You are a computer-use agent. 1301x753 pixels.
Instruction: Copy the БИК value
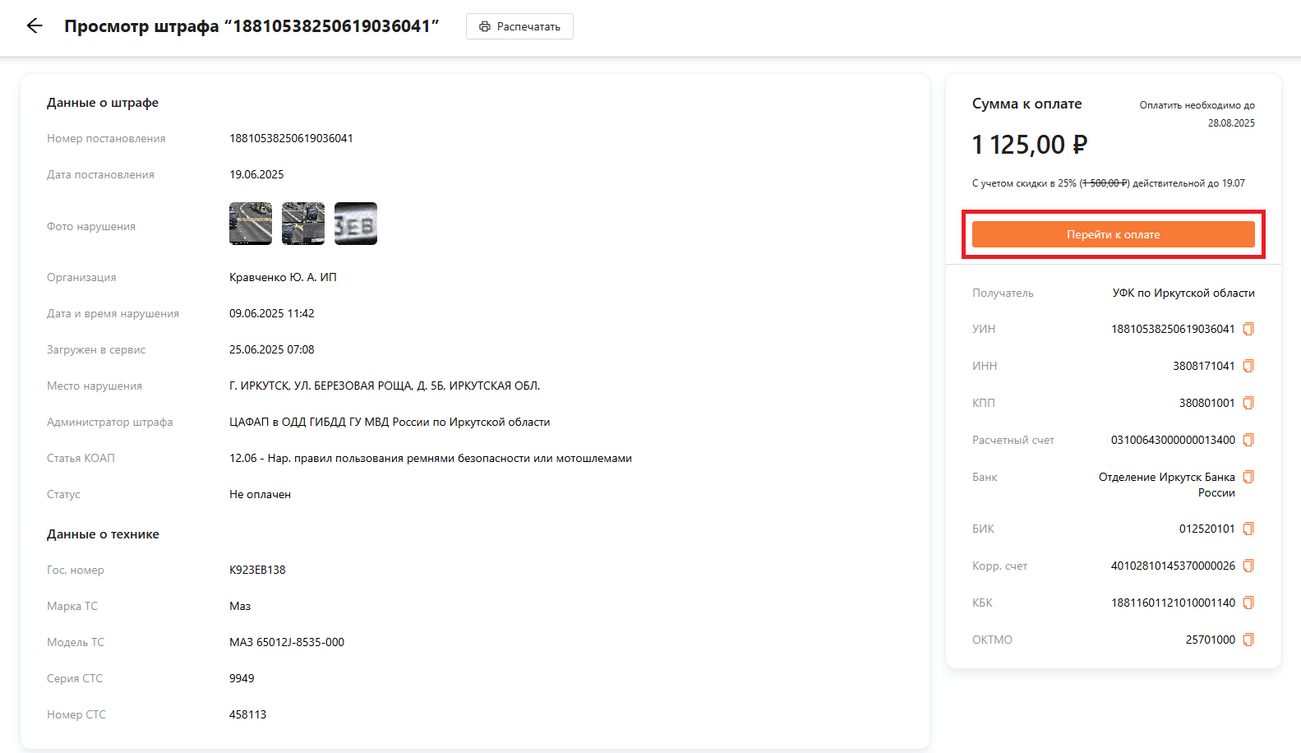click(x=1248, y=529)
